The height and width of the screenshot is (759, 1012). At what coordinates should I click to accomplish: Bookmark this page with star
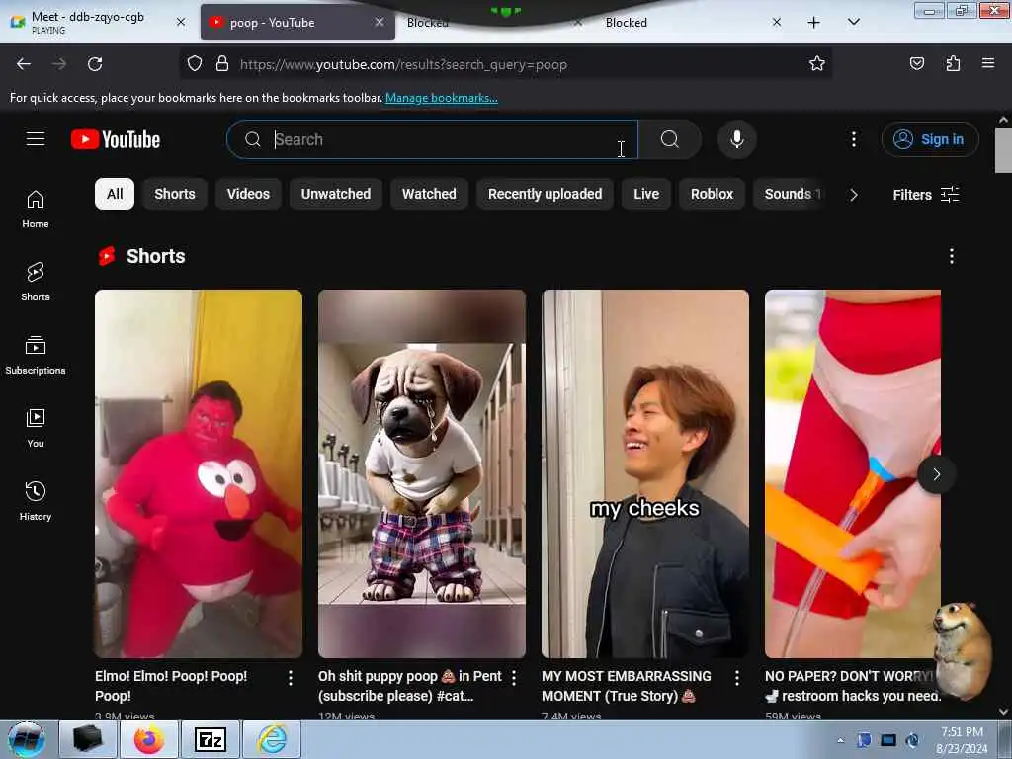[817, 63]
